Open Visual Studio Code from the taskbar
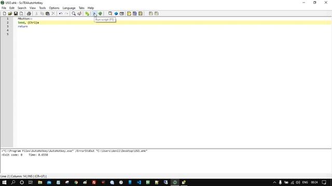Screen dimensions: 332x186 [x=139, y=182]
